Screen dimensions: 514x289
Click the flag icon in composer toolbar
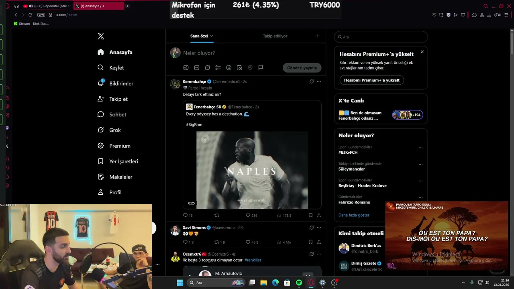pos(261,68)
